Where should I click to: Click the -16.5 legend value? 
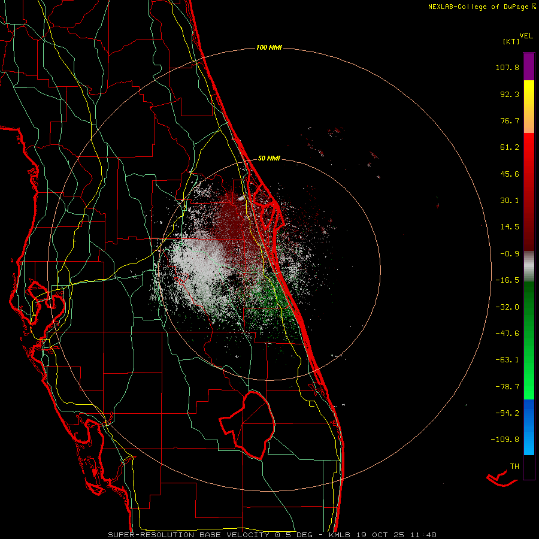(x=507, y=280)
